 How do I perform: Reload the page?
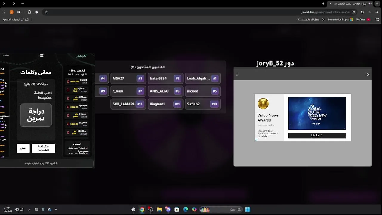(x=362, y=12)
